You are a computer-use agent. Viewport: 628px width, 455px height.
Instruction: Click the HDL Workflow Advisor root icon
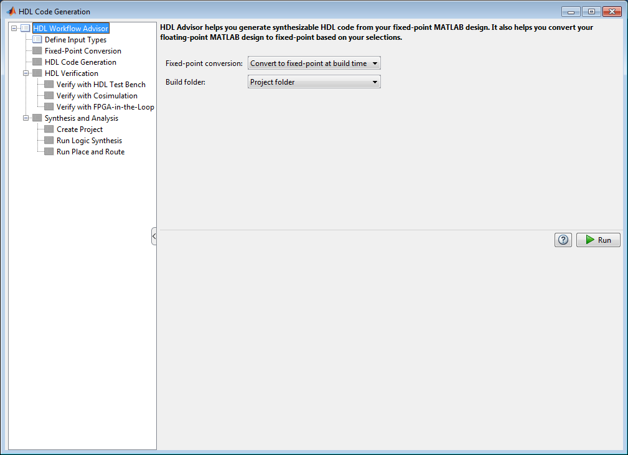pyautogui.click(x=26, y=29)
